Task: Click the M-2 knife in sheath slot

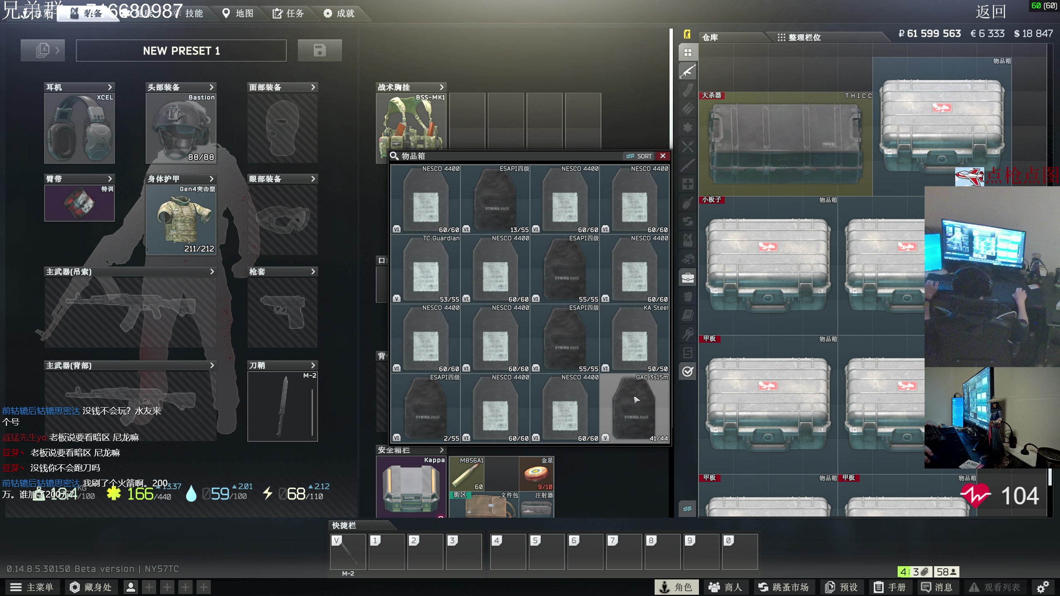Action: (283, 406)
